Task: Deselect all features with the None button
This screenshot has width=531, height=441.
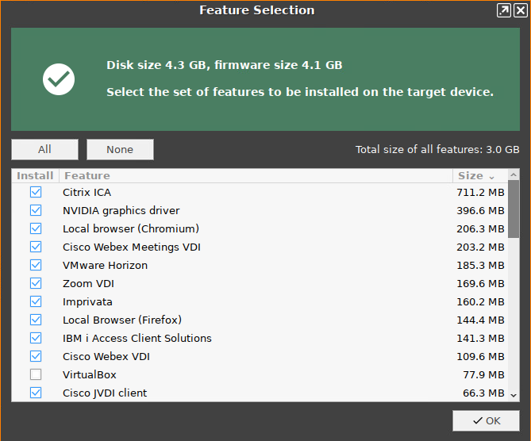Action: (120, 149)
